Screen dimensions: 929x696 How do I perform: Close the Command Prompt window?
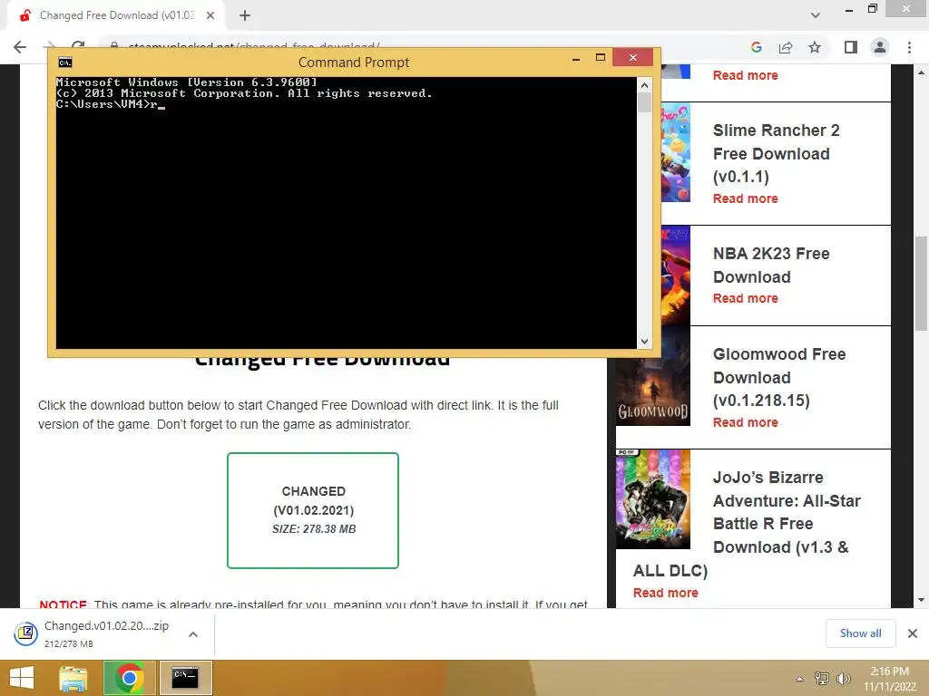coord(632,57)
